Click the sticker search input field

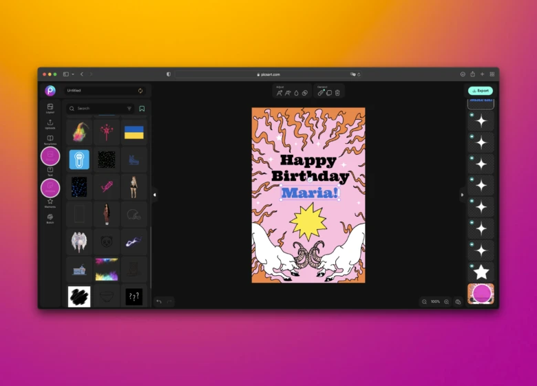click(96, 108)
